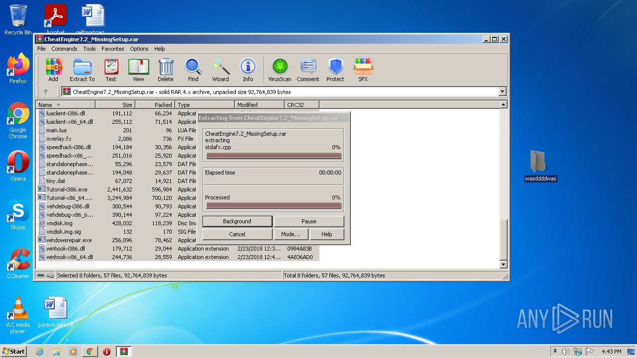This screenshot has width=637, height=358.
Task: Sort list by Packed column header
Action: (155, 105)
